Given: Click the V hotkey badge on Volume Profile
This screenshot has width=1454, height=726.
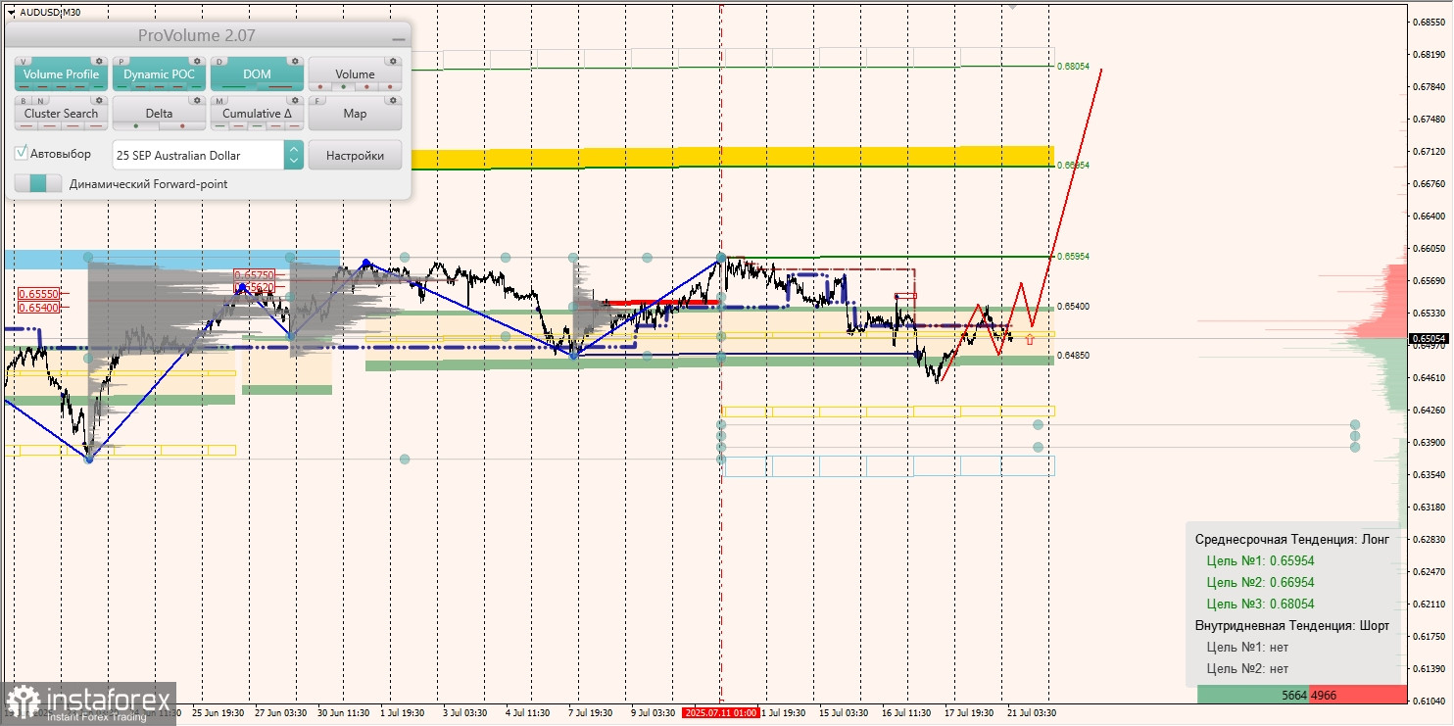Looking at the screenshot, I should coord(24,61).
